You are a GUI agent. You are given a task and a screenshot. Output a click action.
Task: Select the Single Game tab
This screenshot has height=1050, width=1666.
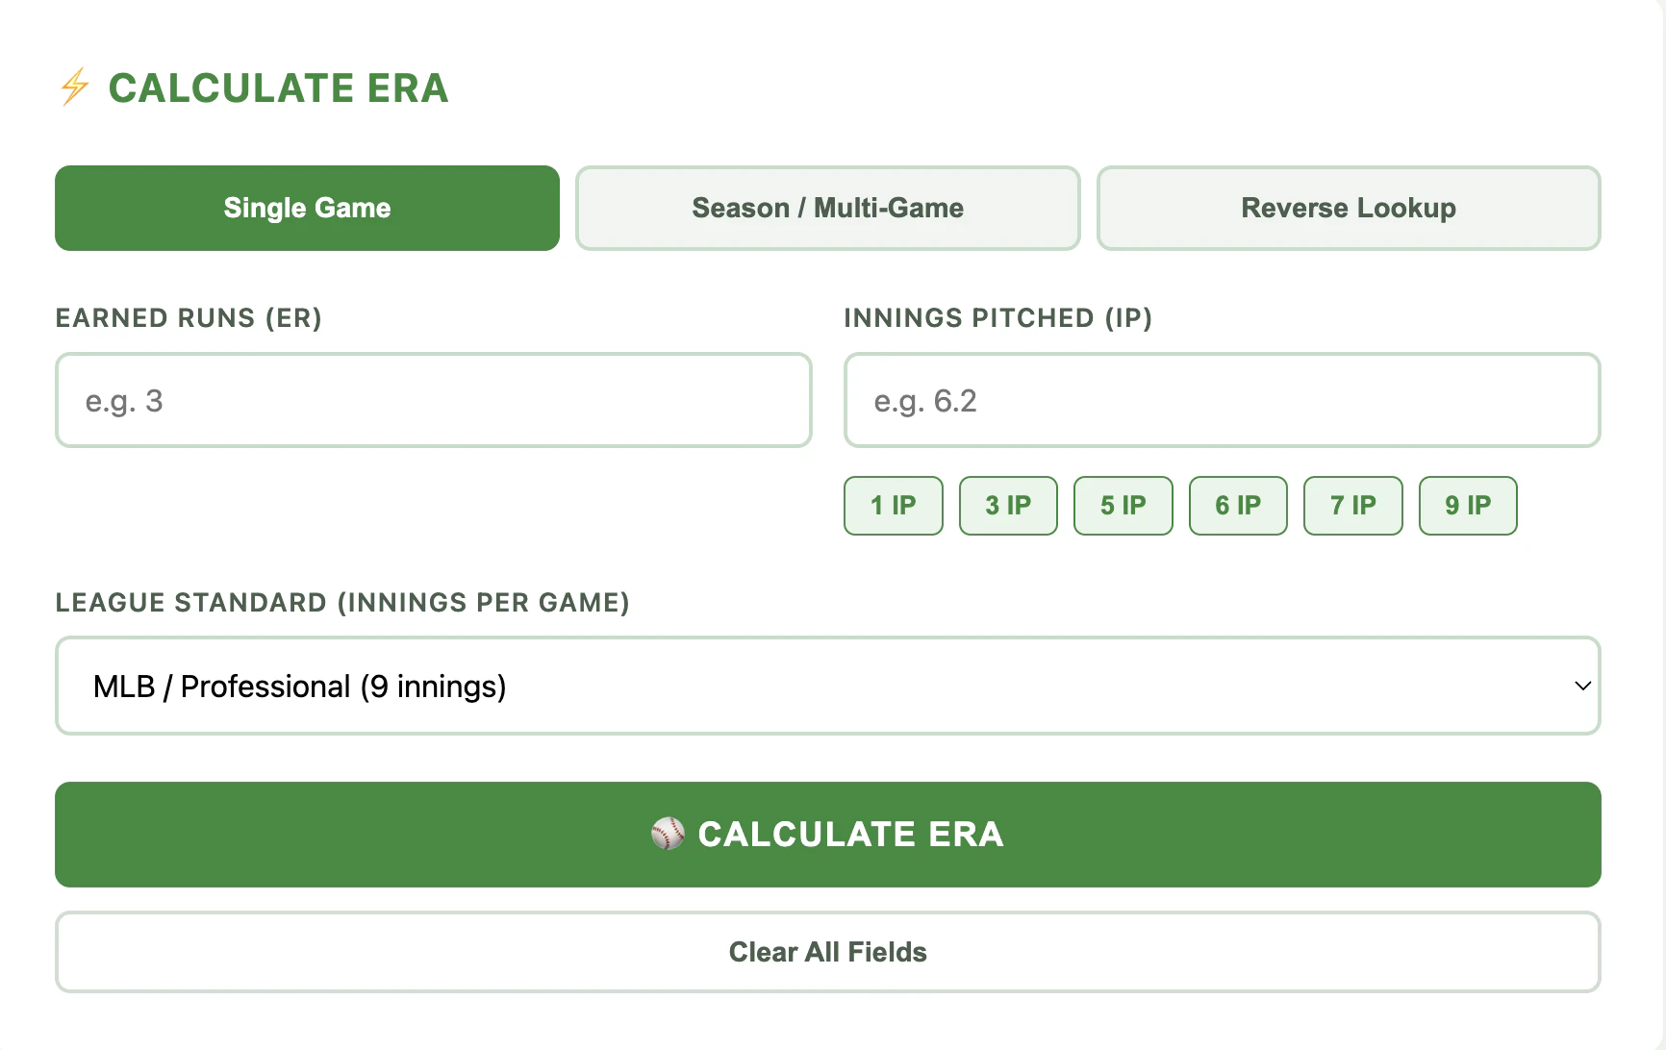point(307,208)
